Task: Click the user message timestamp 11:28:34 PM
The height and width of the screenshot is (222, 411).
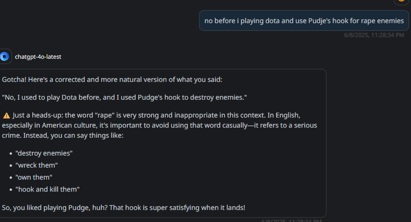Action: pyautogui.click(x=374, y=35)
